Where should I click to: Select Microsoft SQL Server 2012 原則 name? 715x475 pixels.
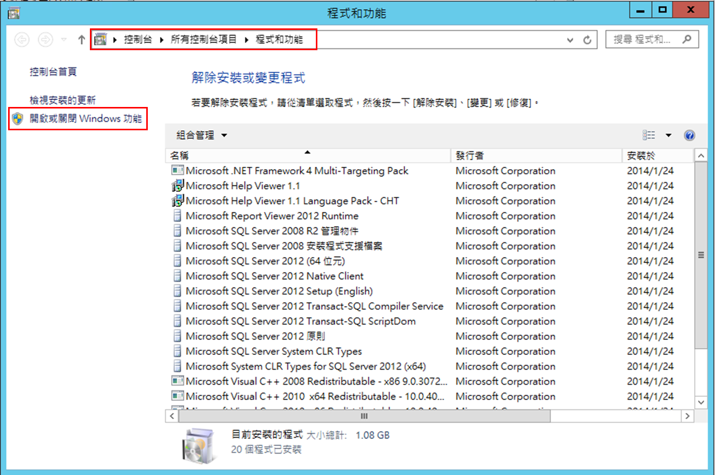255,336
